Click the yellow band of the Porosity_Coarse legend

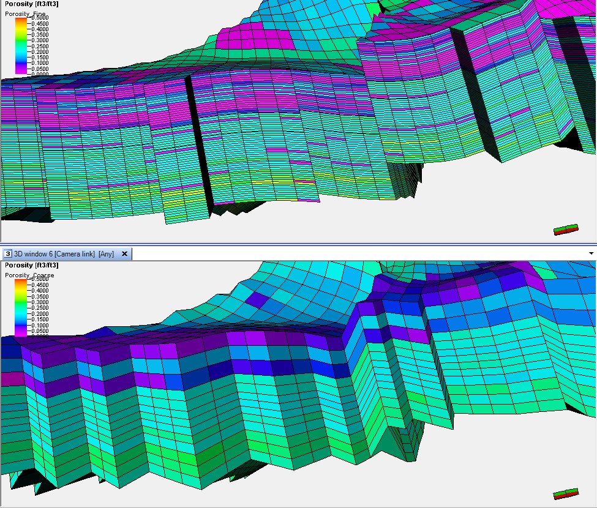tap(20, 289)
